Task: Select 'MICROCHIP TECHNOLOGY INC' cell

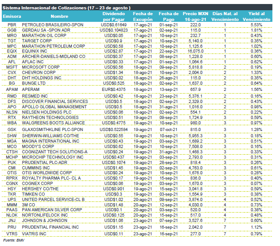Action: pos(53,157)
